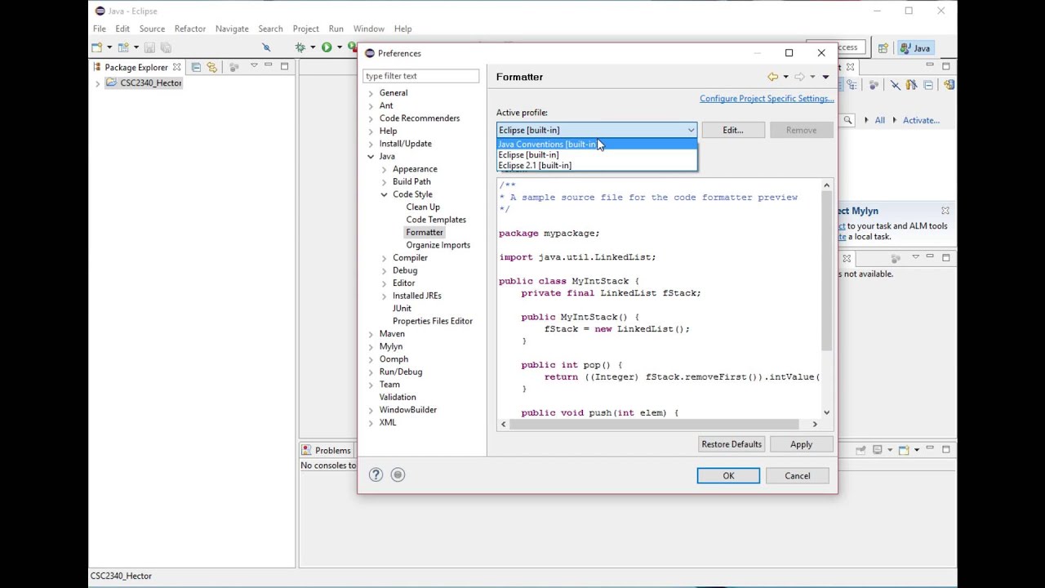Select Code Templates in preferences tree
The width and height of the screenshot is (1045, 588).
point(436,220)
